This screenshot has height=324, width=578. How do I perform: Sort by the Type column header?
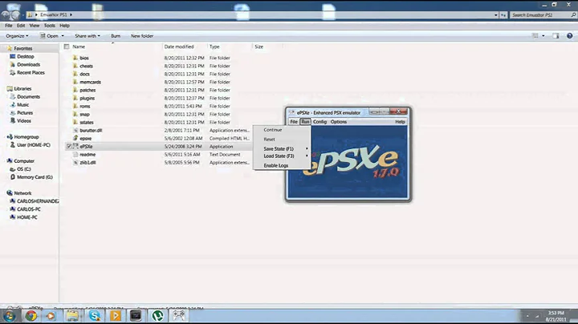214,47
